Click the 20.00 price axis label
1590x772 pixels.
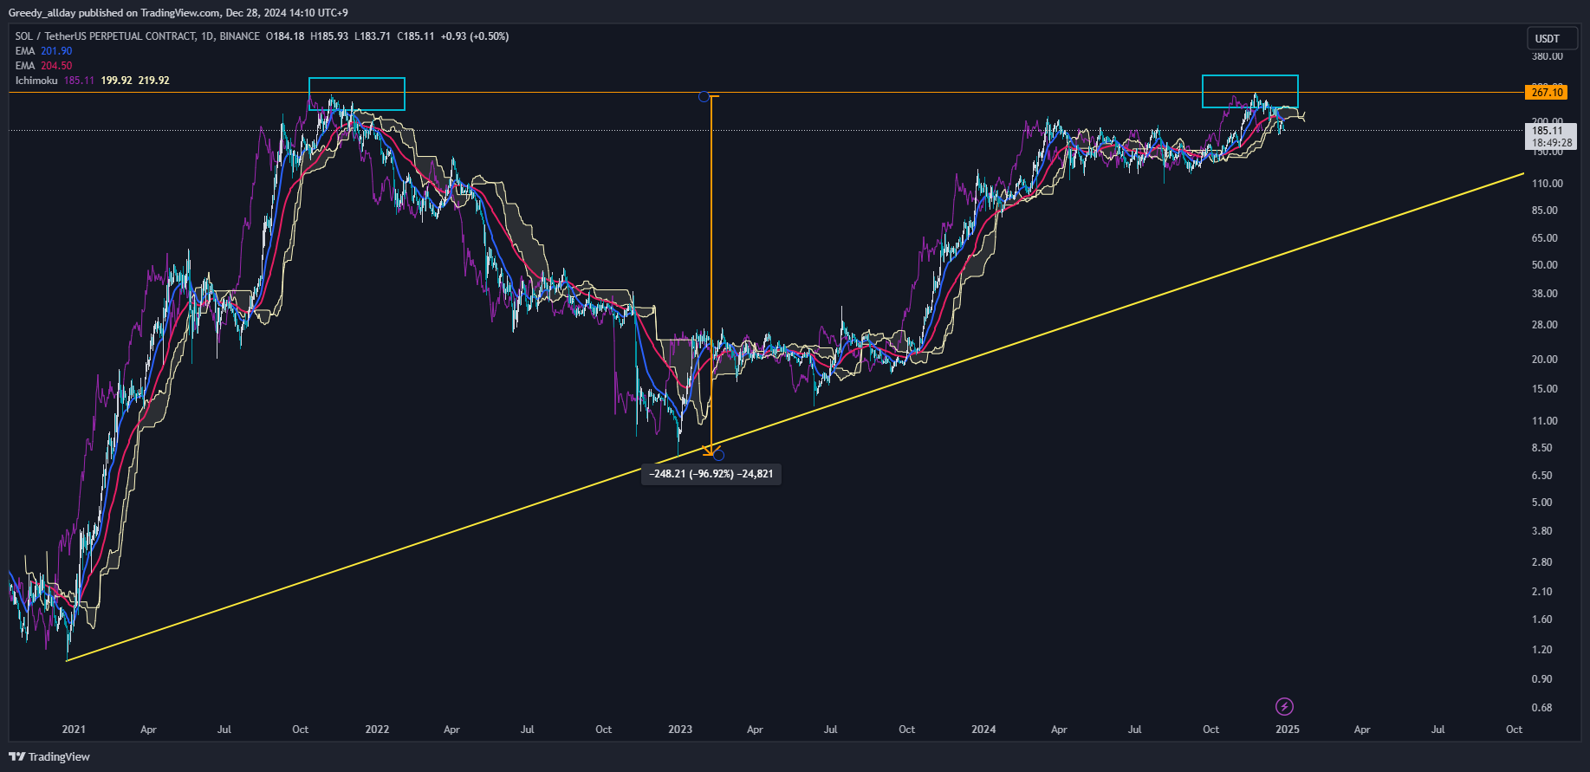click(x=1545, y=360)
